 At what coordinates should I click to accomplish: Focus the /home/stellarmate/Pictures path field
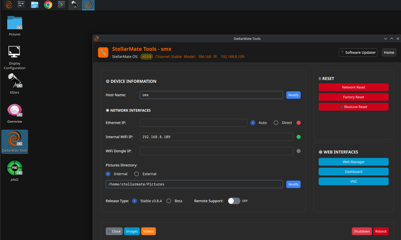click(194, 184)
